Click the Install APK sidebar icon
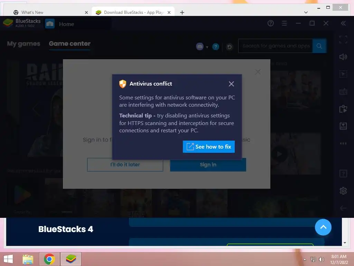The image size is (354, 266). tap(343, 126)
